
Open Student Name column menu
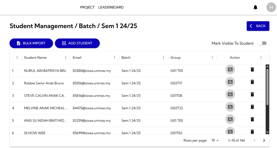click(66, 58)
